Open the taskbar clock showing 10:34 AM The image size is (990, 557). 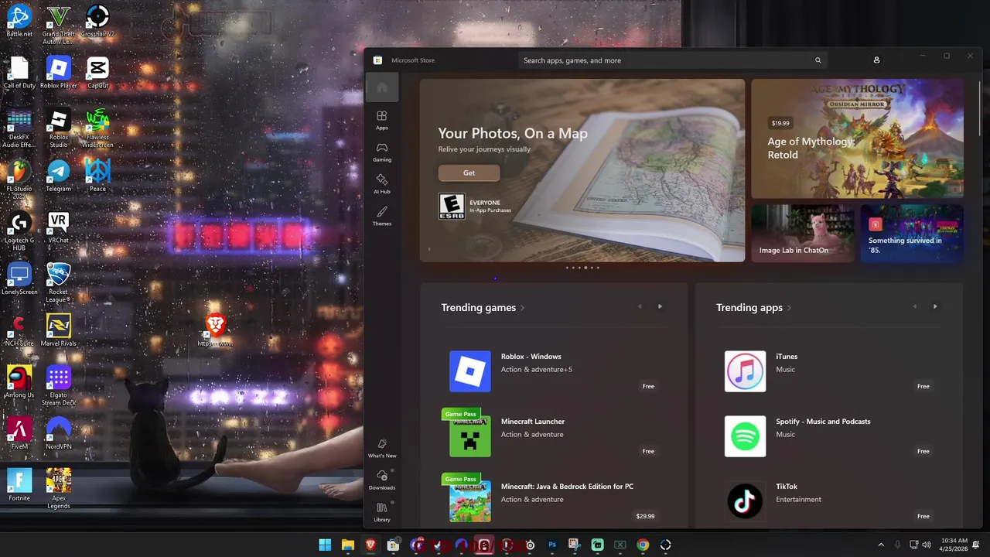(954, 545)
